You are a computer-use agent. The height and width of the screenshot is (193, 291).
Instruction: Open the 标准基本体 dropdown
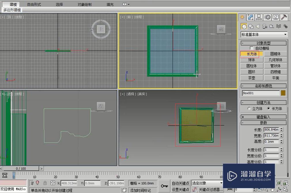pos(264,34)
